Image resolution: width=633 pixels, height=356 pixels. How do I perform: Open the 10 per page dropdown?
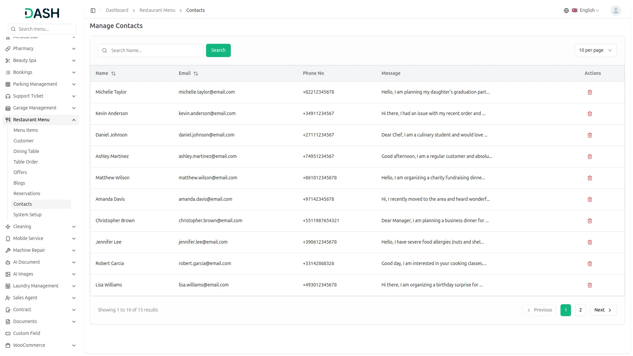click(x=595, y=50)
